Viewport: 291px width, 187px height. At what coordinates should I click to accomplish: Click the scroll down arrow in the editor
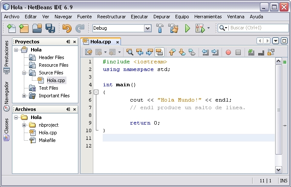(278, 170)
